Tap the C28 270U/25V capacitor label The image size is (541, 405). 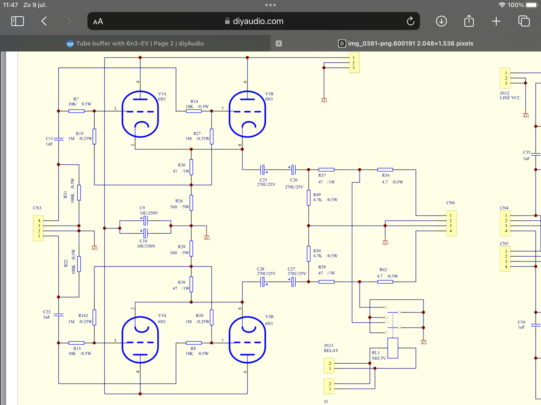[x=266, y=271]
